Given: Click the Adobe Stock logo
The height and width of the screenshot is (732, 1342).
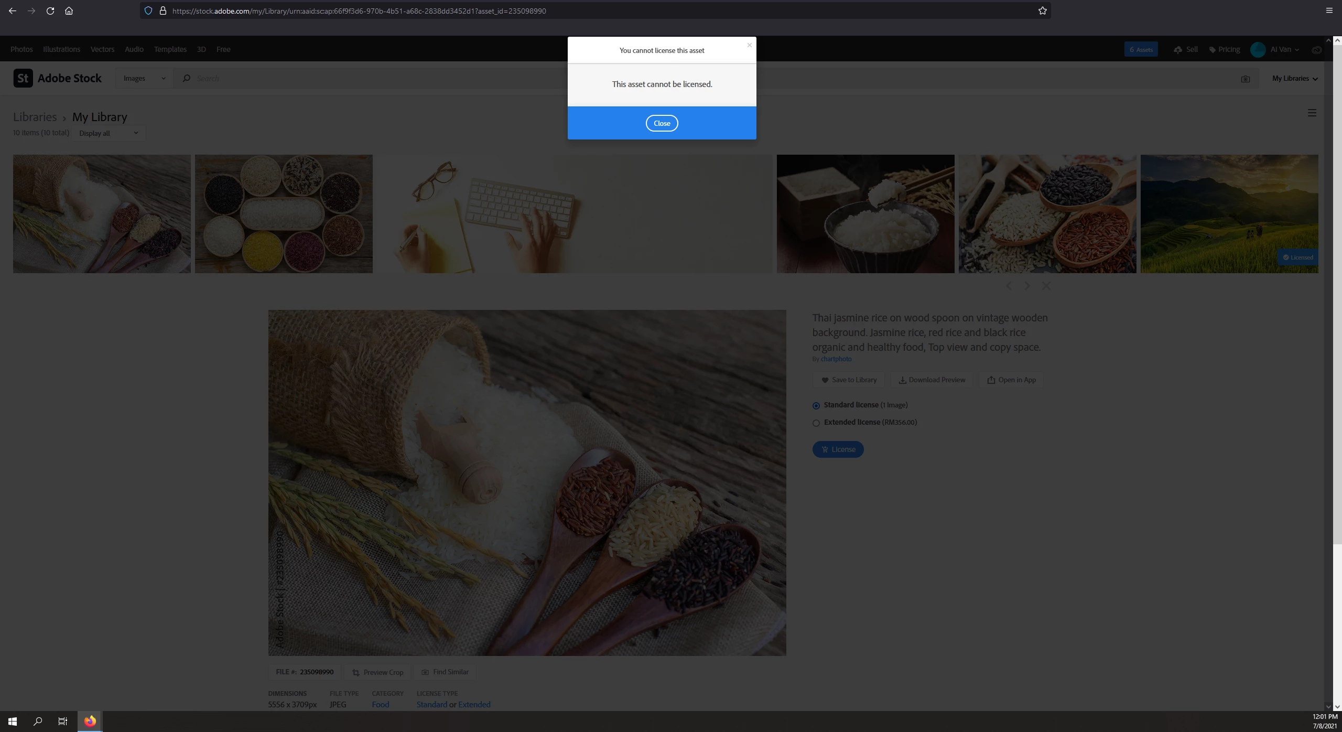Looking at the screenshot, I should (58, 78).
